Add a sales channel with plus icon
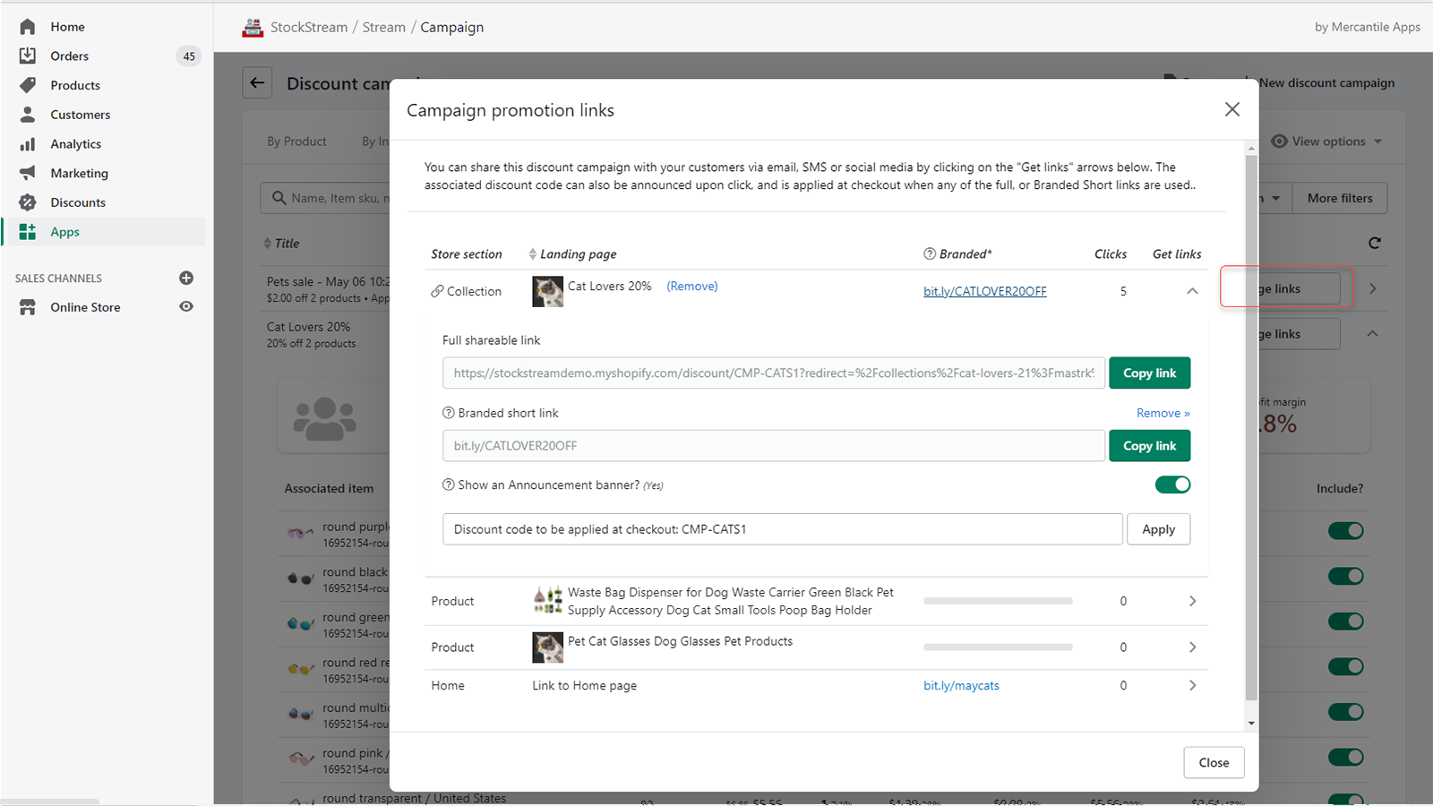The height and width of the screenshot is (806, 1433). 186,278
